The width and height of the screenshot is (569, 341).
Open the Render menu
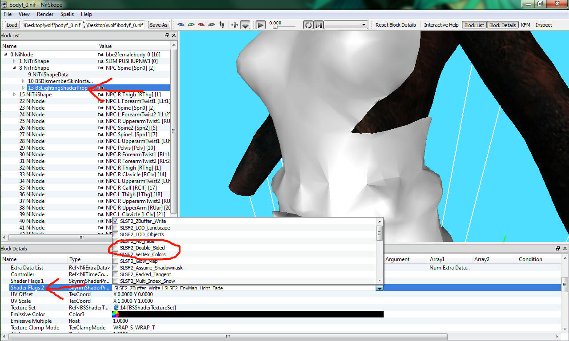[x=45, y=14]
